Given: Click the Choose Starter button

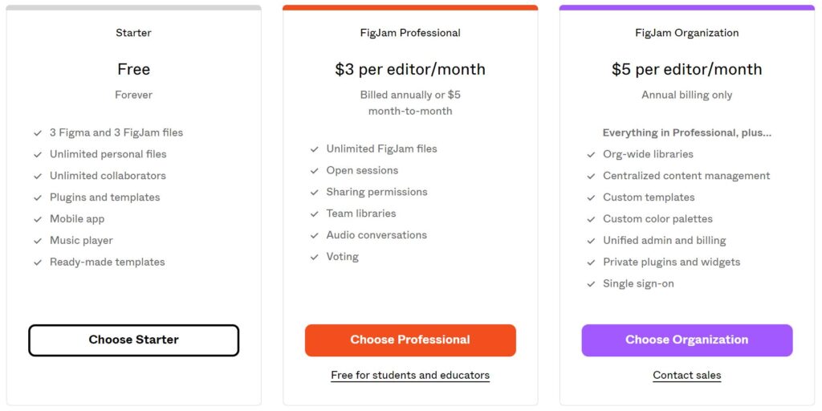Looking at the screenshot, I should [134, 340].
